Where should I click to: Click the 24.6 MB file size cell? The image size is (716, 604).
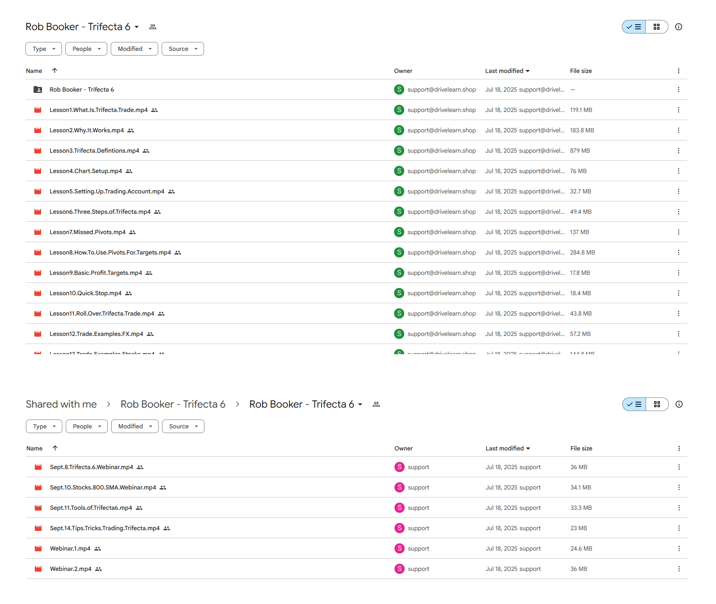pyautogui.click(x=581, y=548)
